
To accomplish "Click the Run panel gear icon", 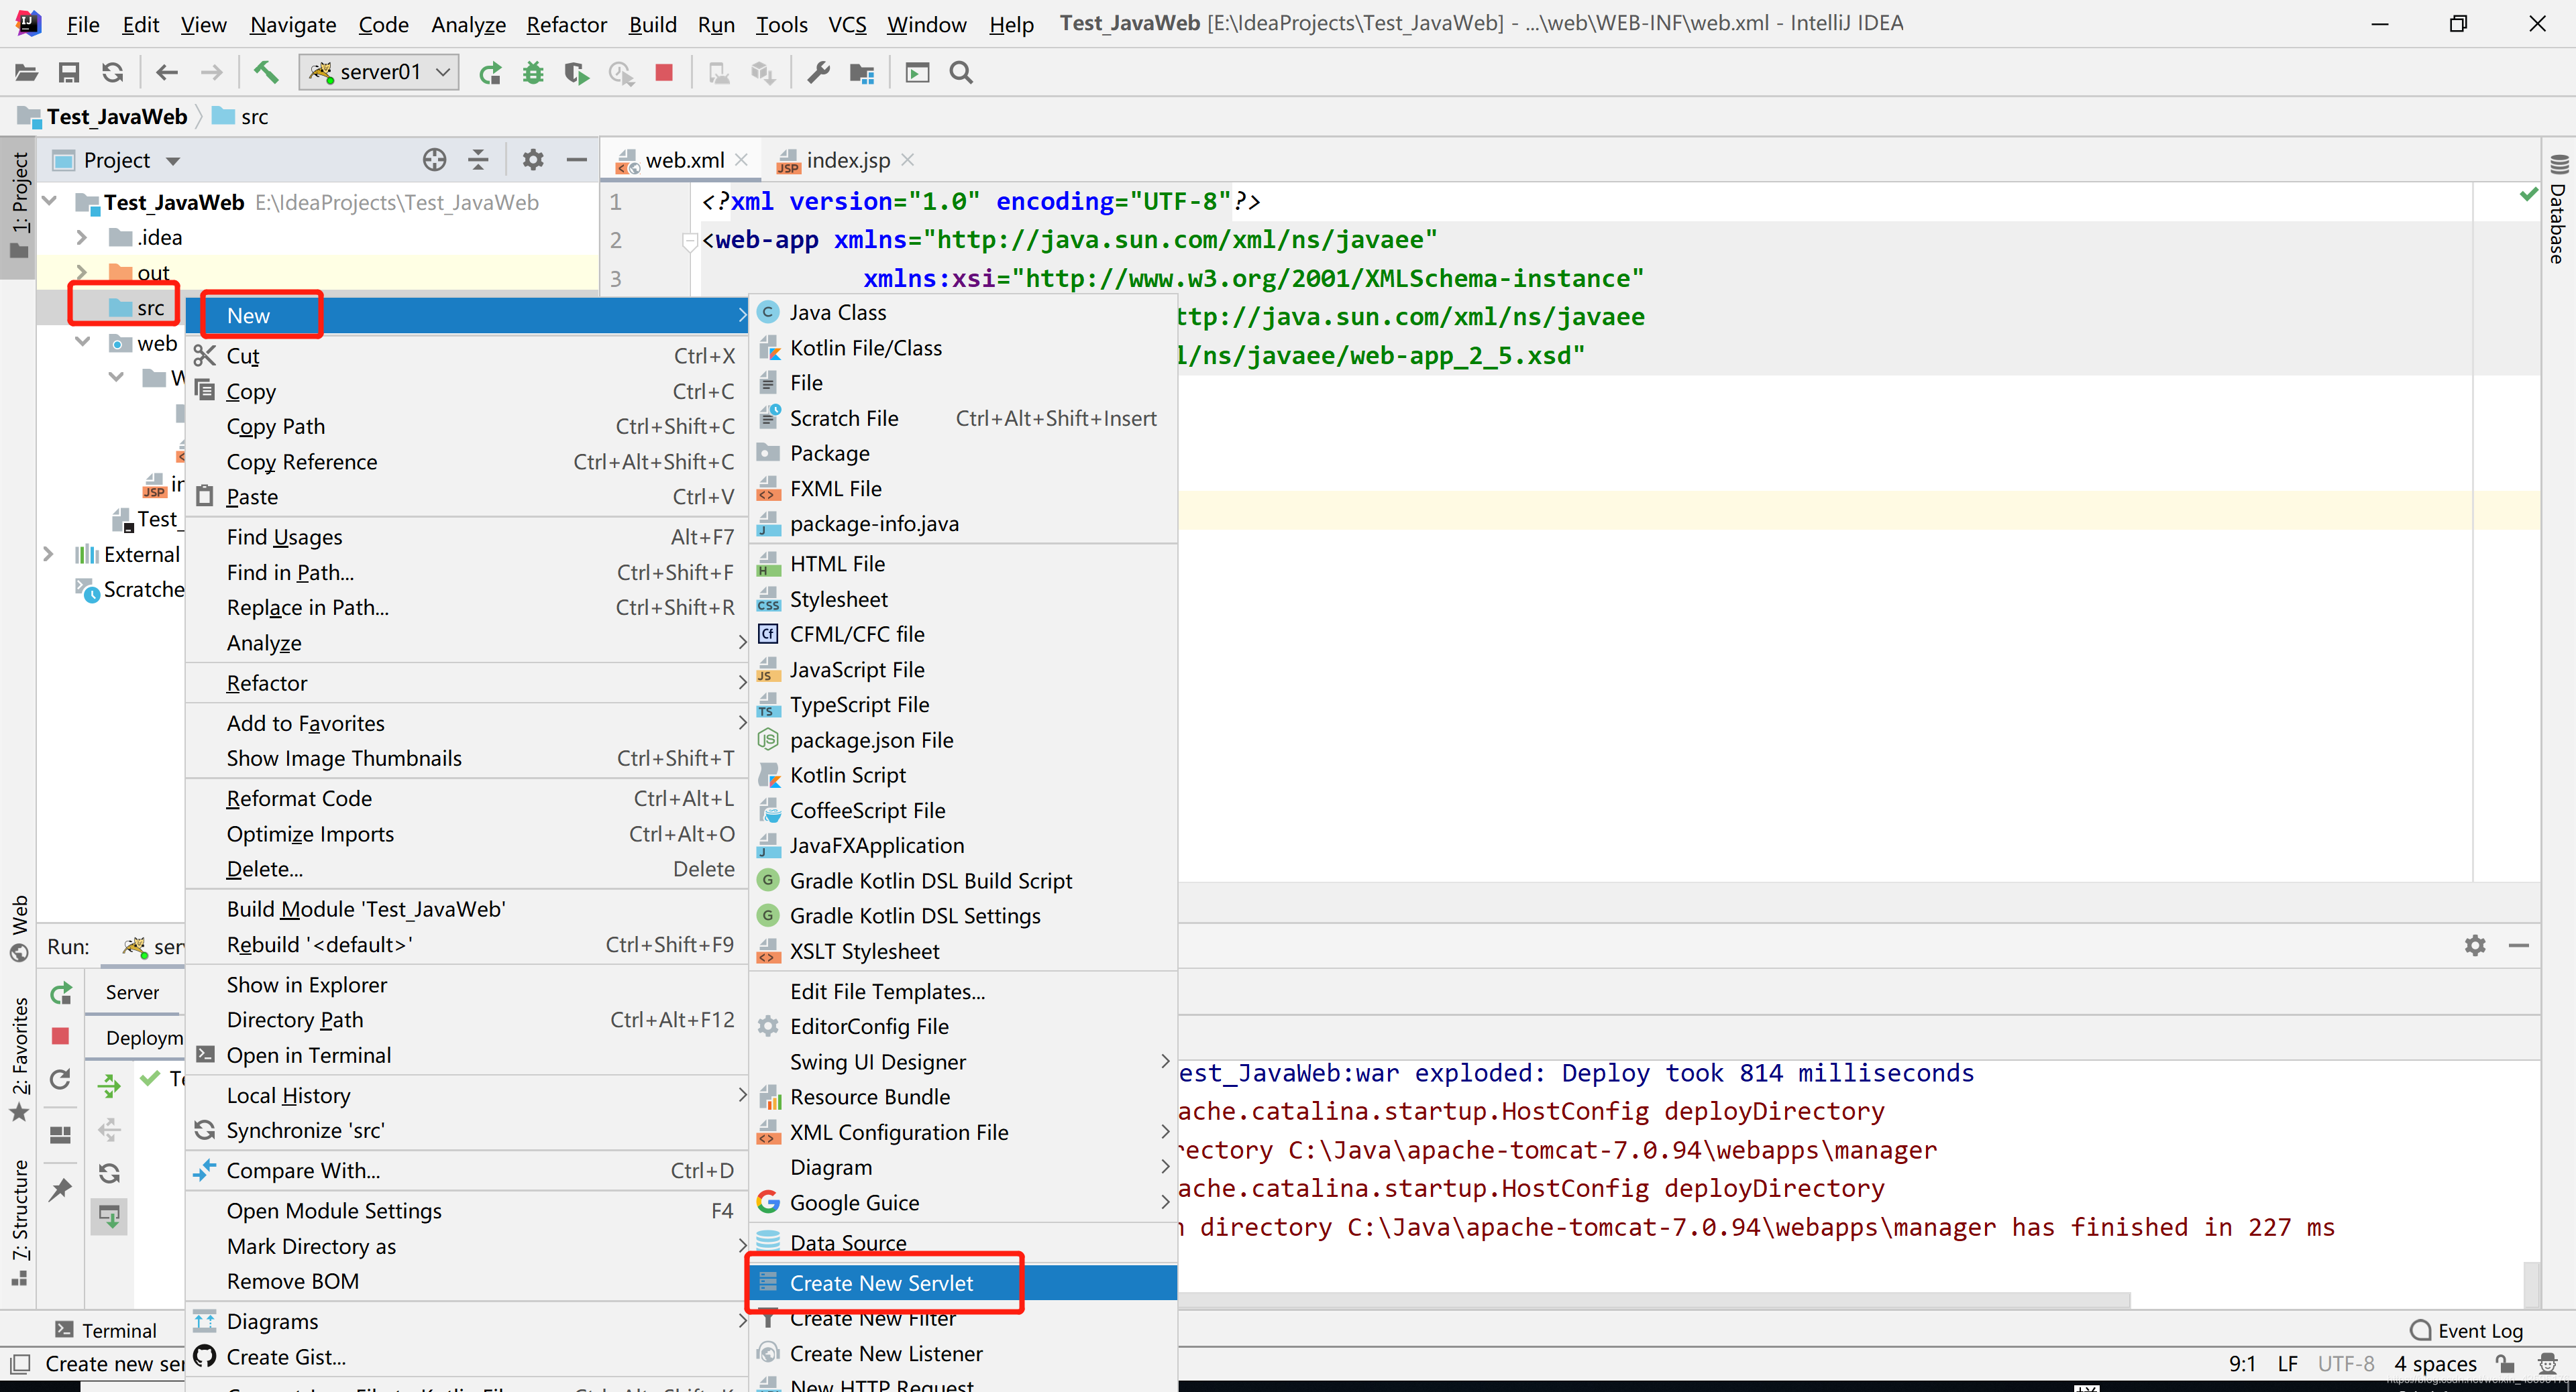I will (x=2475, y=945).
